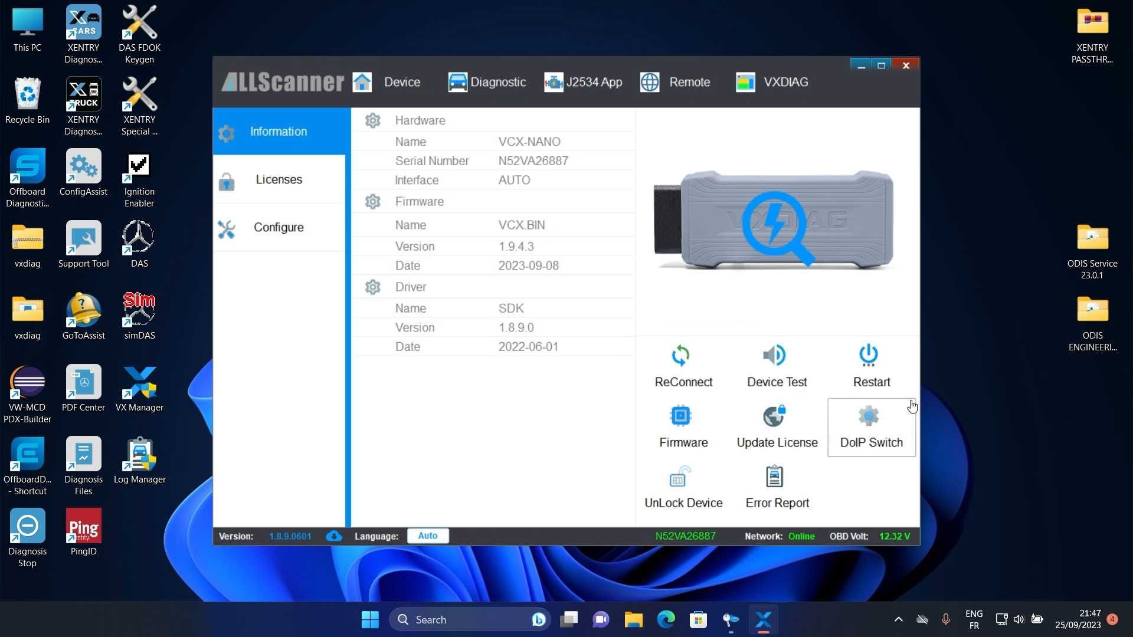Select the Ignition Enabler desktop icon

[x=139, y=178]
